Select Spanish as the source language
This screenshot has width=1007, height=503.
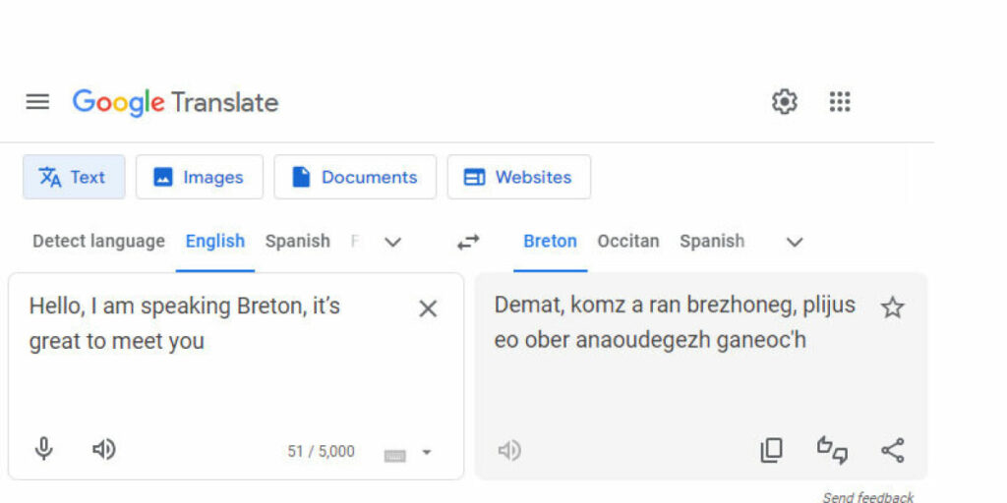pyautogui.click(x=297, y=242)
